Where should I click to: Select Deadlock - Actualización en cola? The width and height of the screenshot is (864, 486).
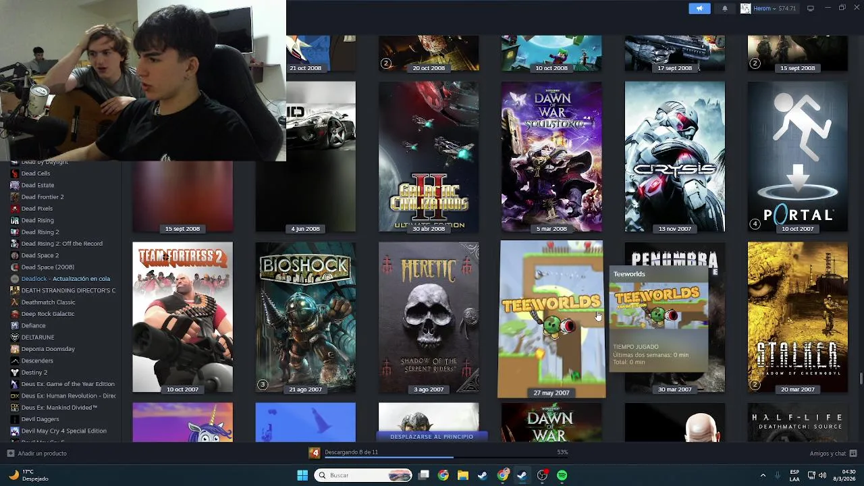(x=65, y=279)
